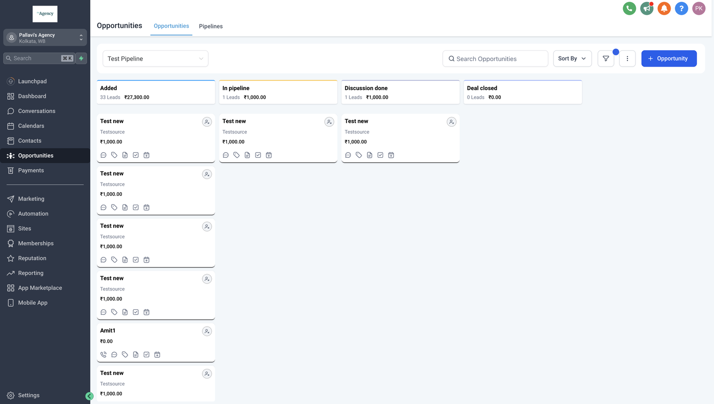Click the call icon on Amit1 card
The width and height of the screenshot is (714, 404).
(x=104, y=355)
